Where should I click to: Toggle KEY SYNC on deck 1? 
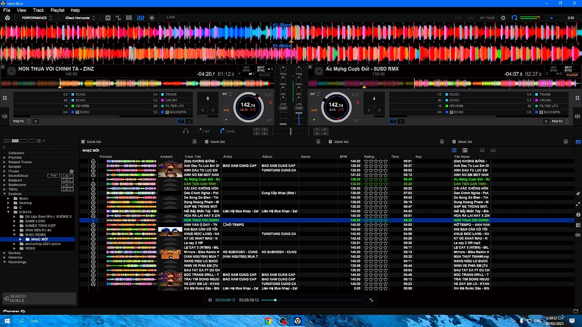246,69
